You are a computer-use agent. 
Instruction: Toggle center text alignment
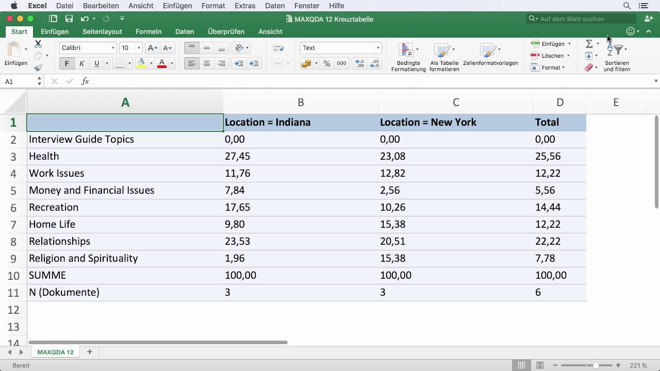[207, 63]
